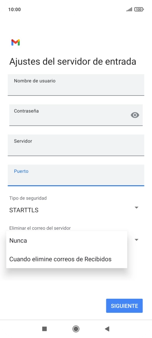
Task: Tap the clock showing 10:00
Action: pos(14,9)
